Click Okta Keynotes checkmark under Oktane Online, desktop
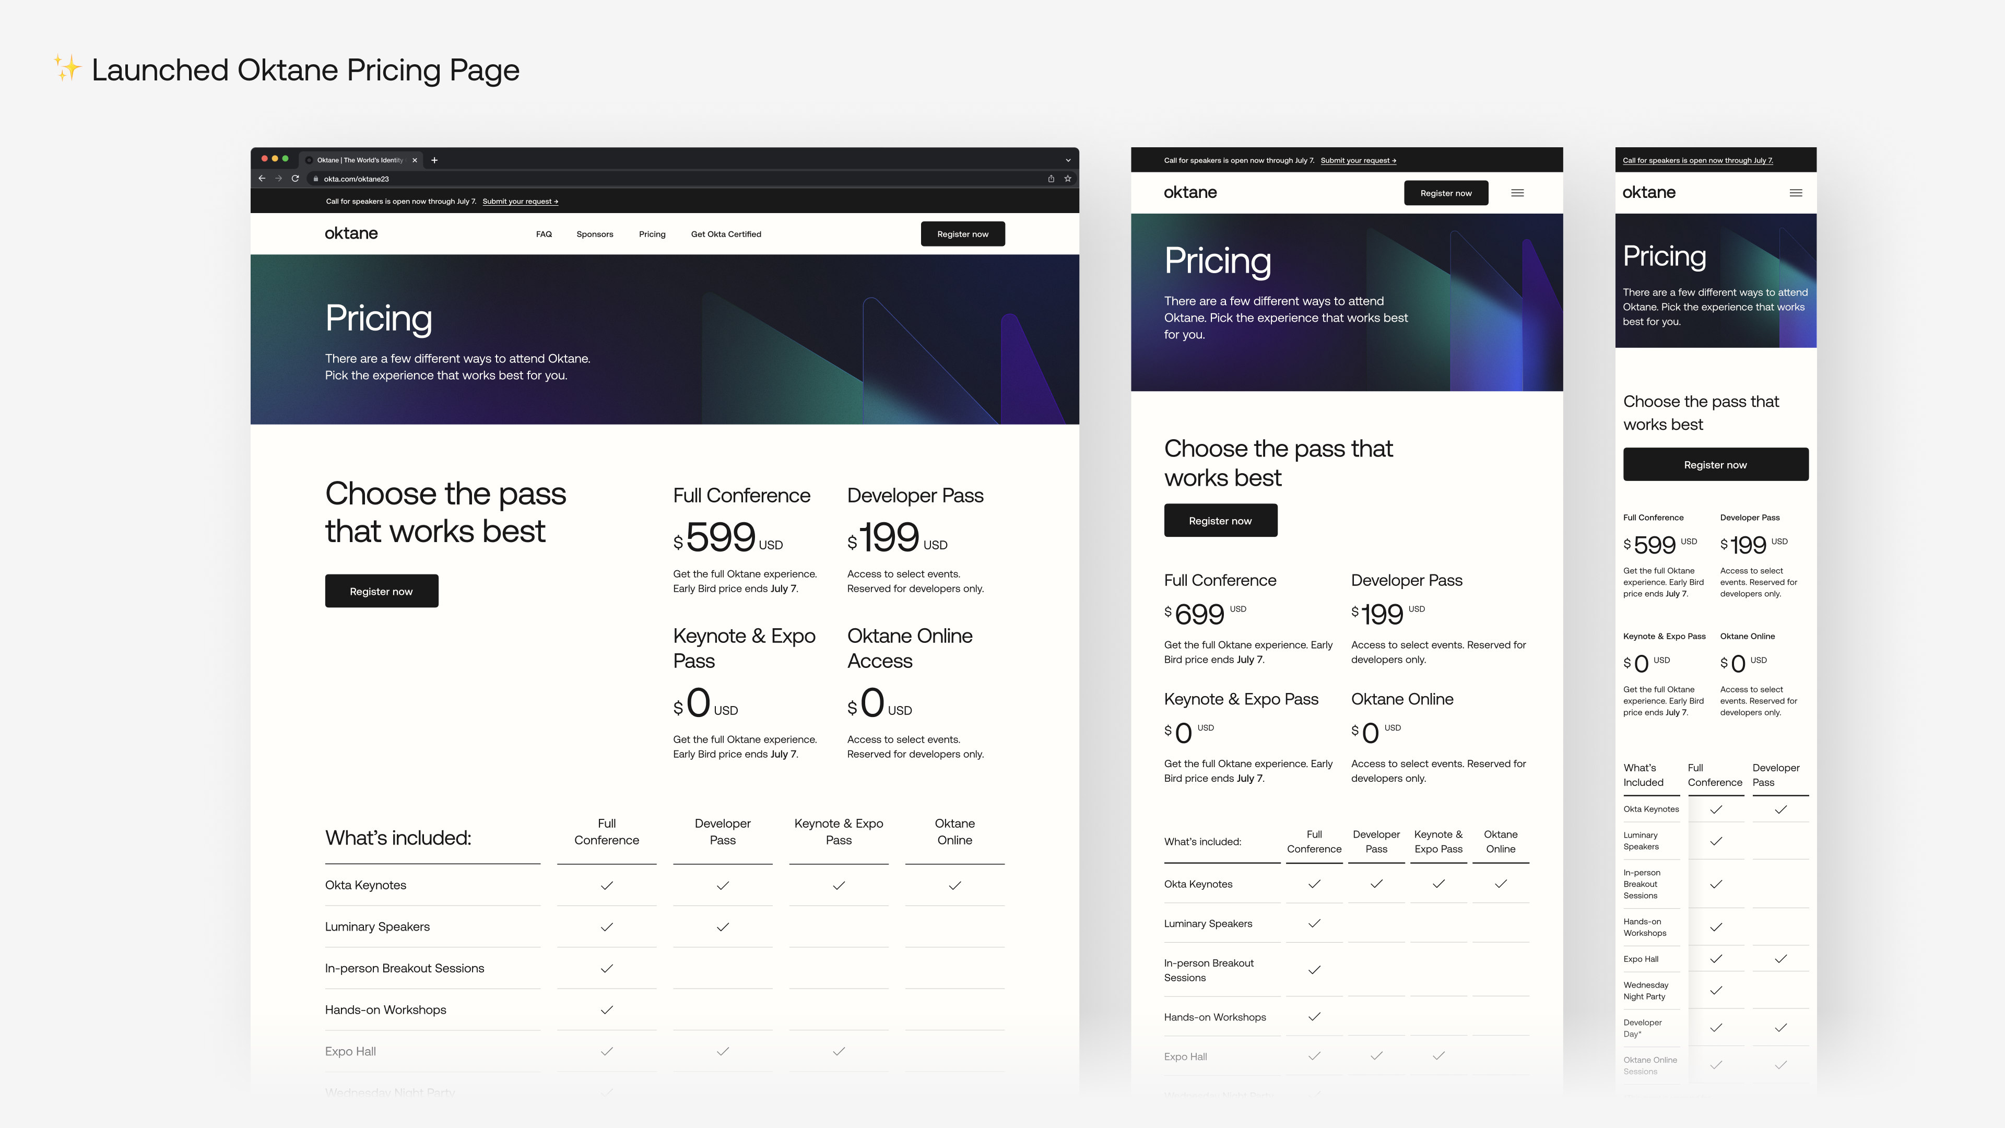This screenshot has height=1128, width=2005. [x=955, y=885]
